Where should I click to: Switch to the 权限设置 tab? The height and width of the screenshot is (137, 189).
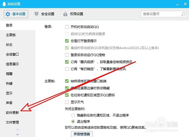73,14
